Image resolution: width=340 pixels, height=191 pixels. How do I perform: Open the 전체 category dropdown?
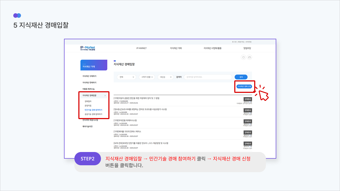(x=126, y=77)
